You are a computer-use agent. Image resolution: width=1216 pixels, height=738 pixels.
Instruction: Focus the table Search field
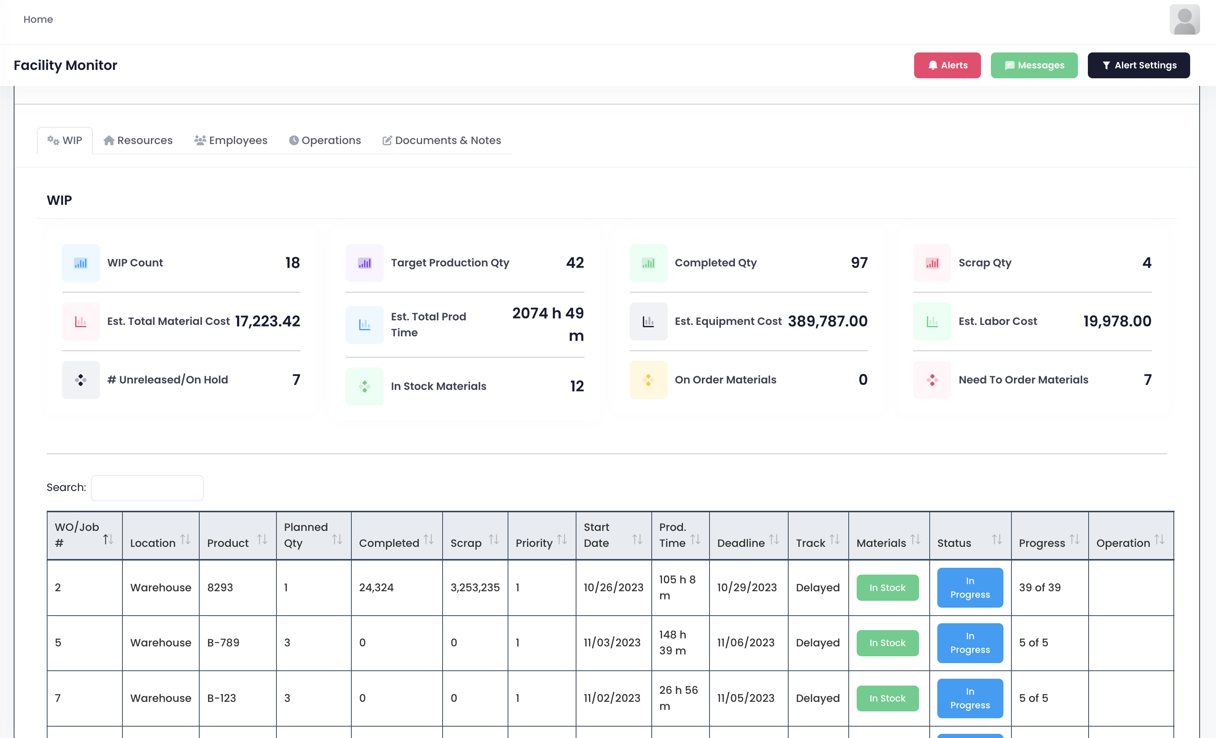(x=147, y=488)
